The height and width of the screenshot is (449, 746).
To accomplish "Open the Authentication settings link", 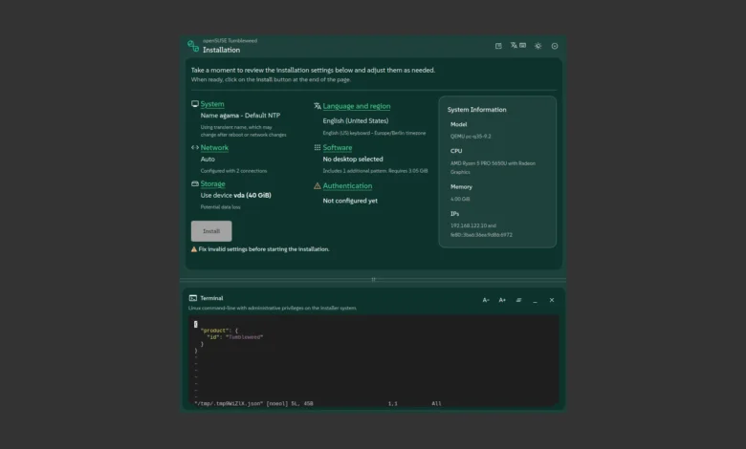I will pos(347,185).
